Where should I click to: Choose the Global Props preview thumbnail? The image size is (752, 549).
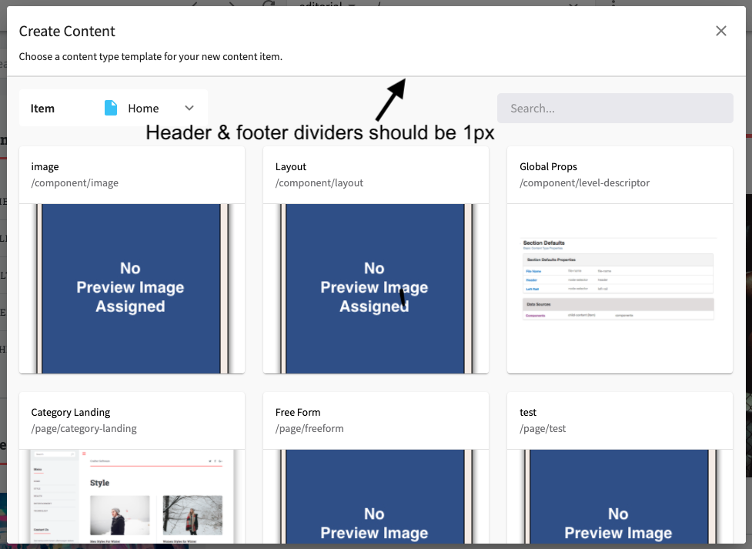pos(620,289)
